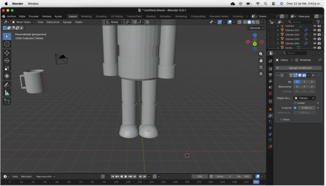This screenshot has width=326, height=186.
Task: Select the Rotate tool
Action: tap(7, 61)
